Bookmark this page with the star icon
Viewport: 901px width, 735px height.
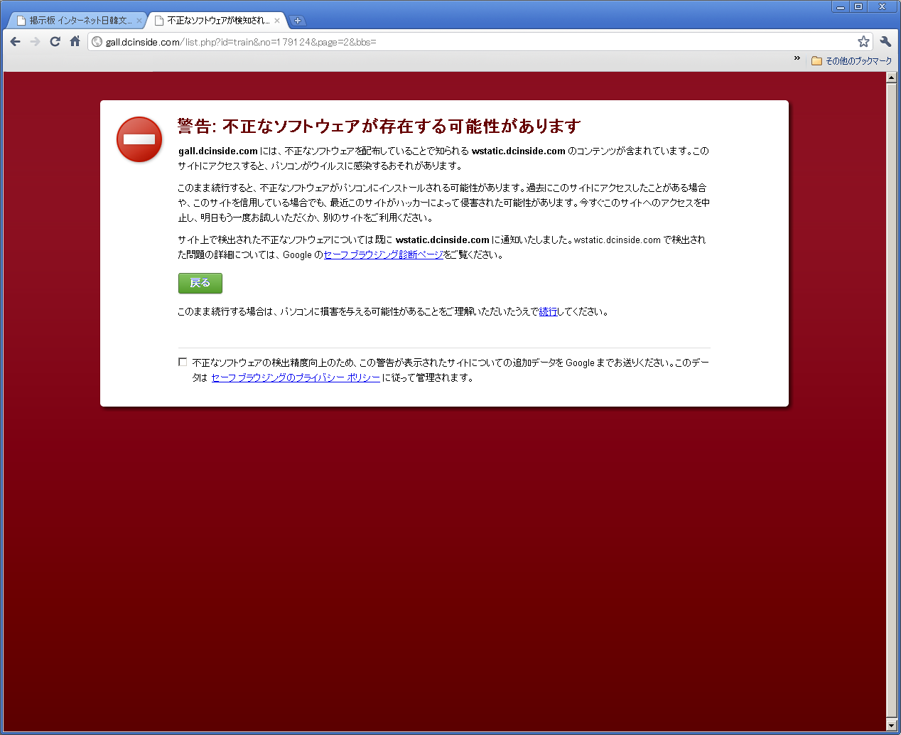[x=863, y=42]
